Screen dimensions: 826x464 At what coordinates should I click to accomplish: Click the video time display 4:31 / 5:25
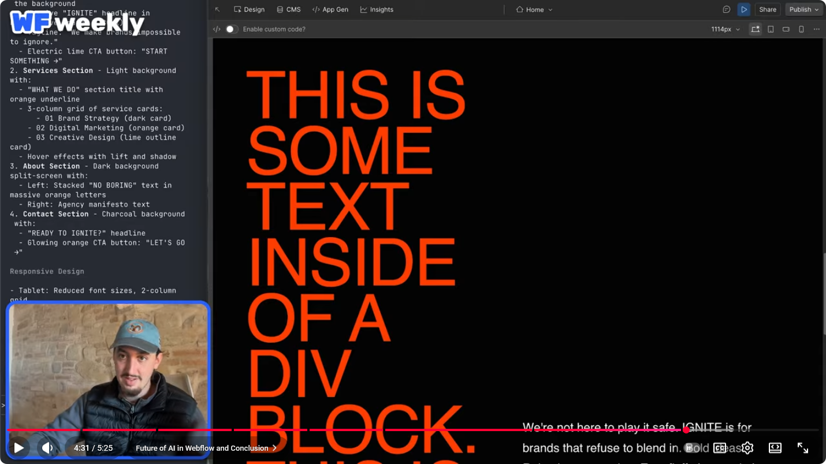coord(93,448)
